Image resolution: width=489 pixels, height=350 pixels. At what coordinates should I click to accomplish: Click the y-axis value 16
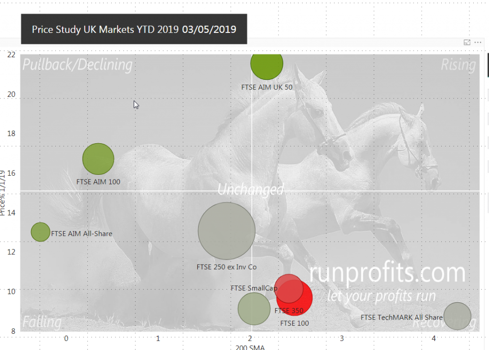pos(11,173)
